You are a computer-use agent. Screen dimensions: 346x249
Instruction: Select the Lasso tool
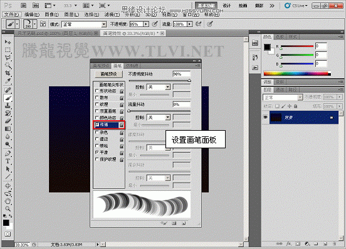click(x=8, y=58)
